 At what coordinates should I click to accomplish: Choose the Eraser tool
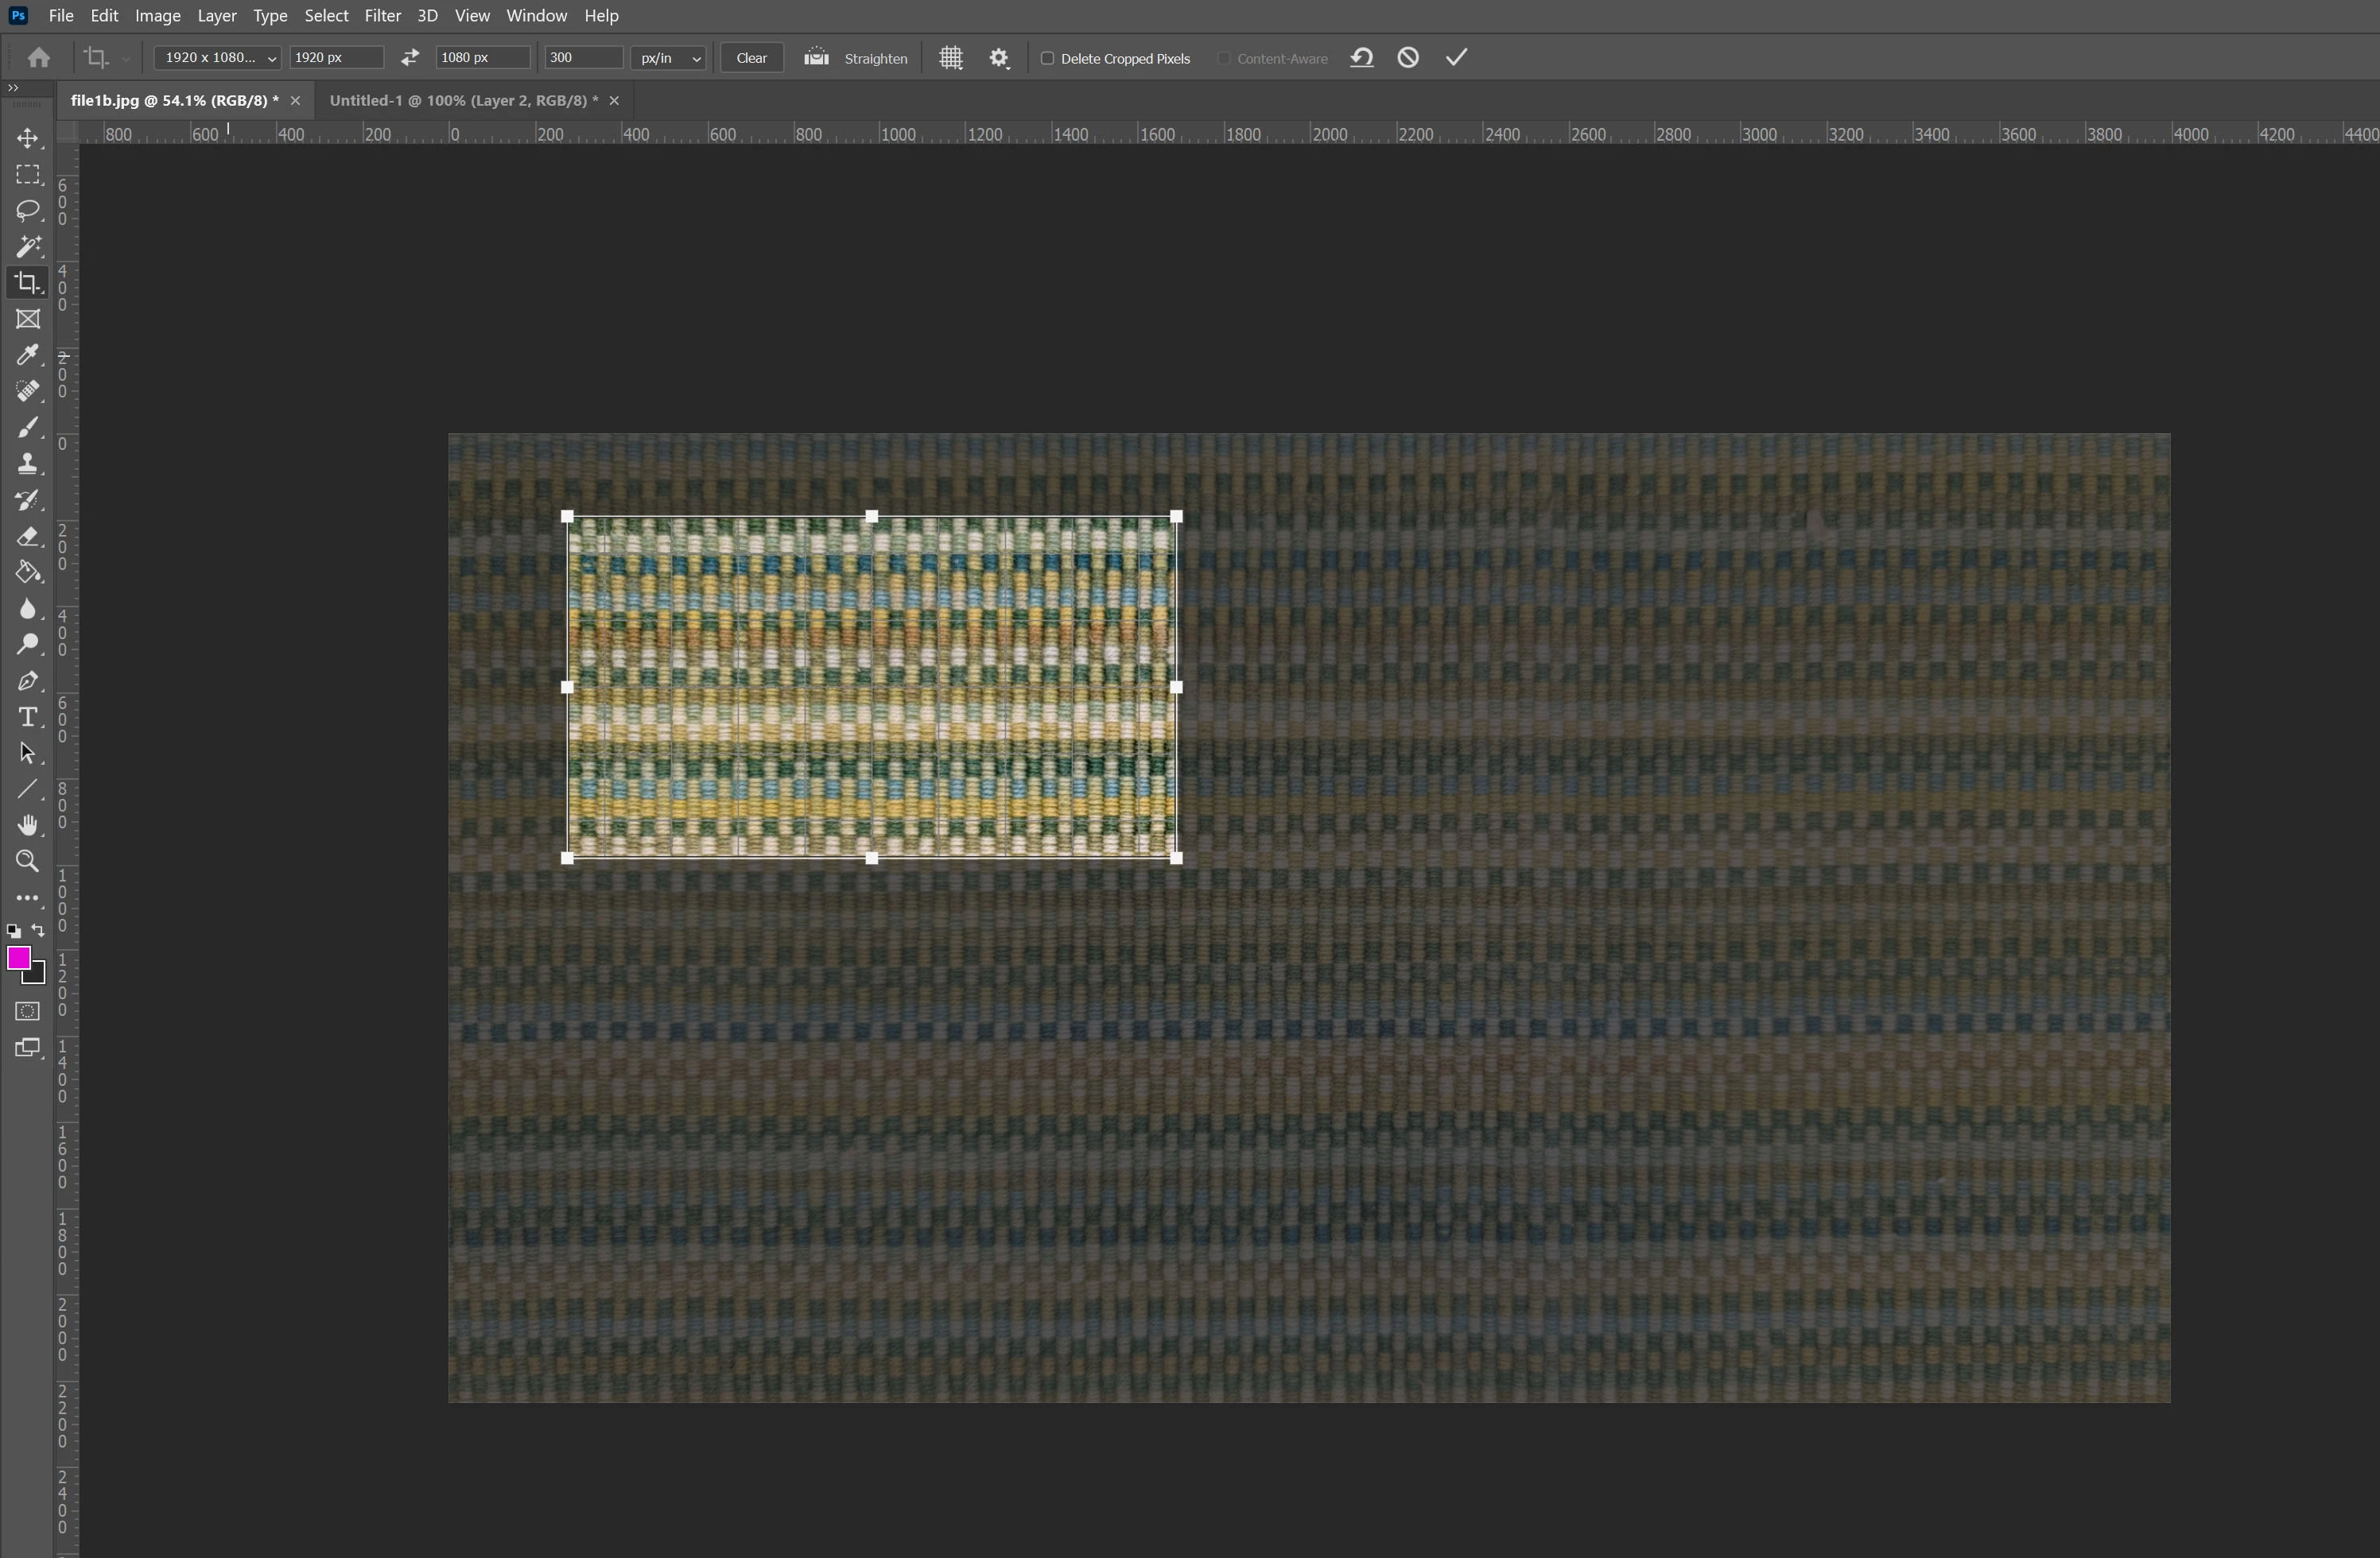27,537
